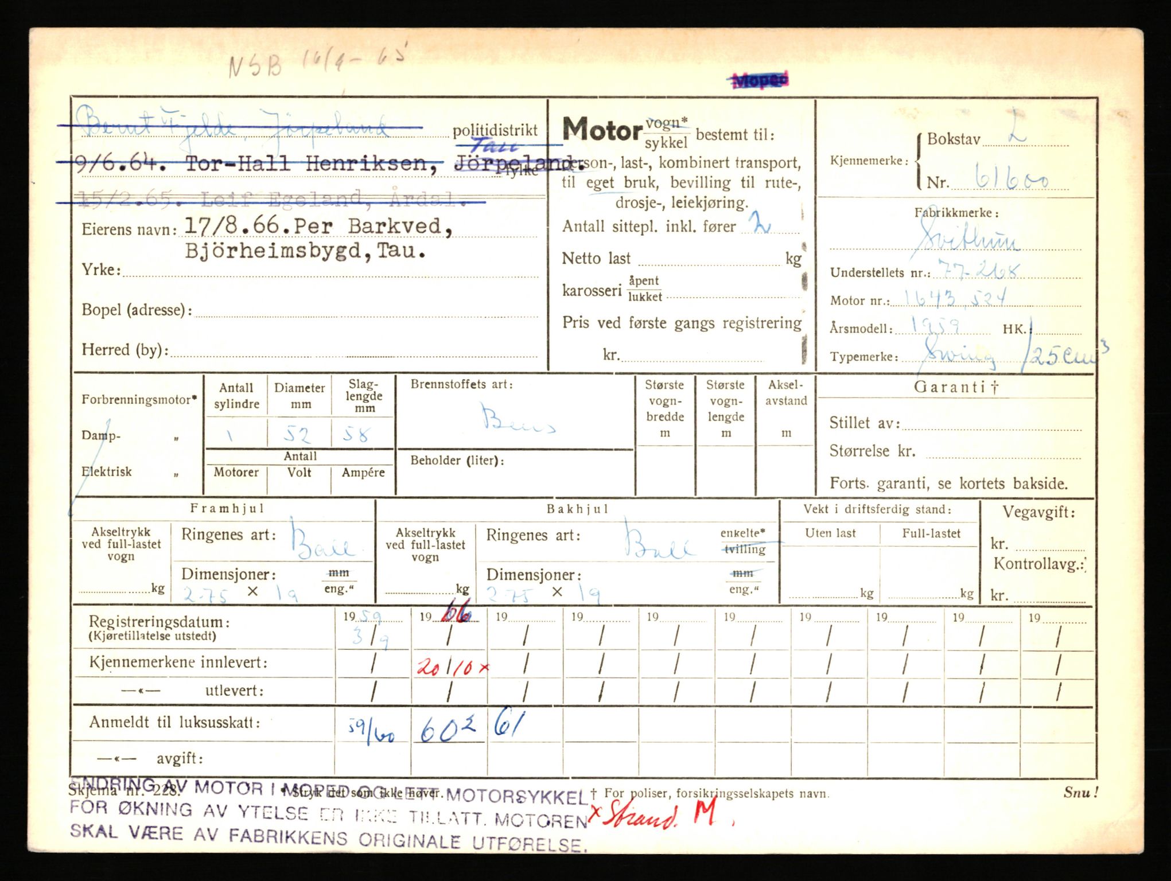
Task: Click the 'Framhjul' section heading
Action: [227, 508]
